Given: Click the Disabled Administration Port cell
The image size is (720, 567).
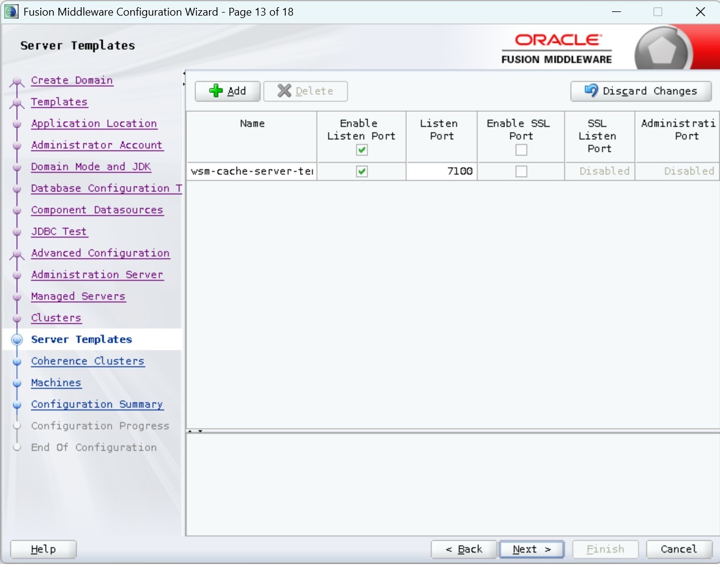Looking at the screenshot, I should [677, 171].
